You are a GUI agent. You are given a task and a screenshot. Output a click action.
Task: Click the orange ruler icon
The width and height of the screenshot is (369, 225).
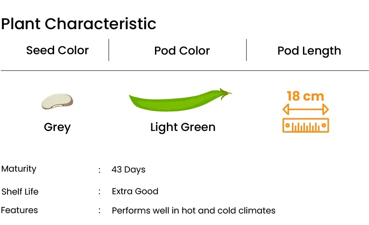(305, 126)
